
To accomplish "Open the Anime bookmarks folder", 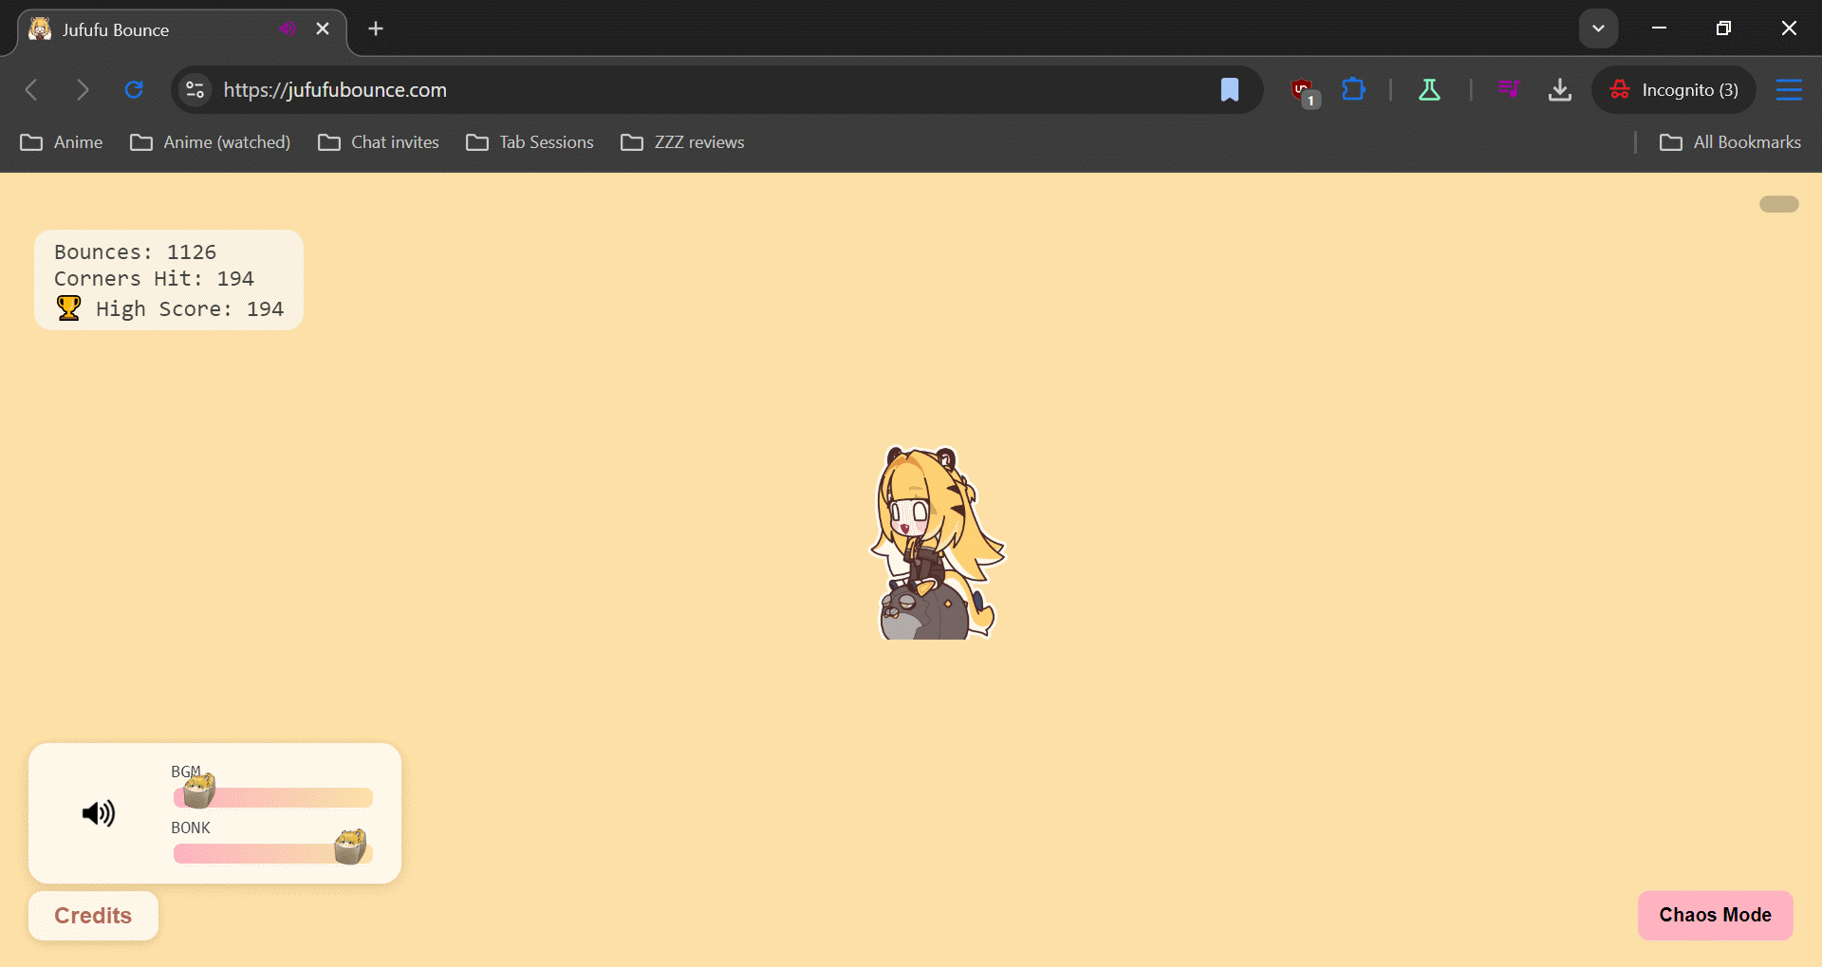I will tap(62, 142).
